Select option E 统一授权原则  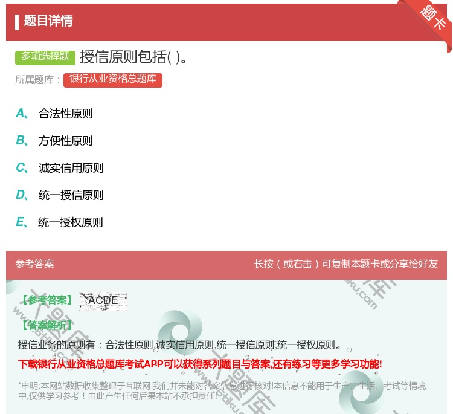click(x=60, y=222)
